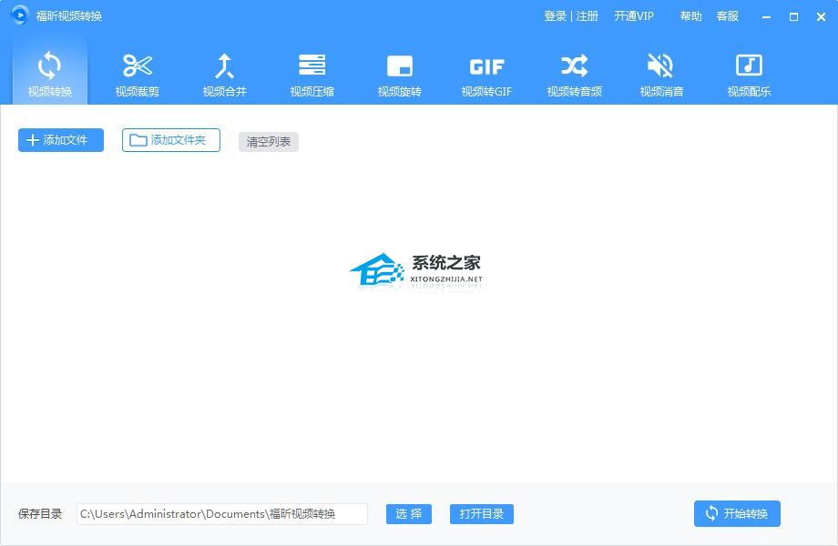Open the 开通VIP link
The width and height of the screenshot is (838, 546).
[x=634, y=16]
